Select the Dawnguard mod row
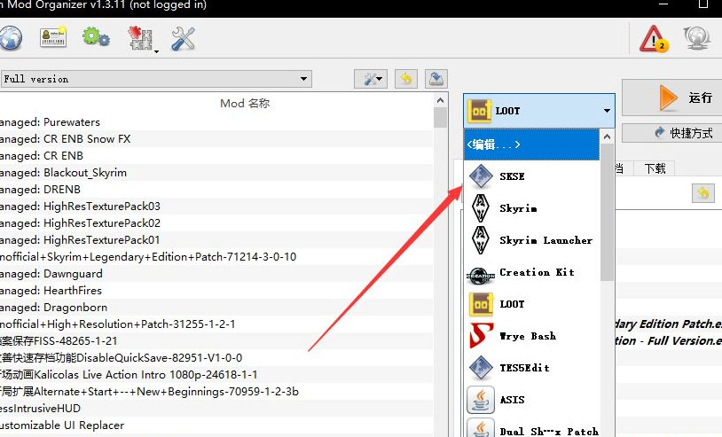 pyautogui.click(x=216, y=274)
